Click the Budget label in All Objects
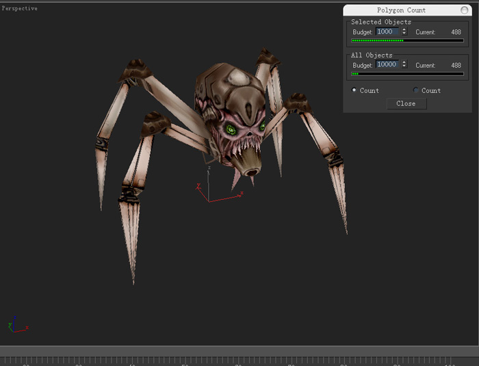479x366 pixels. 362,66
